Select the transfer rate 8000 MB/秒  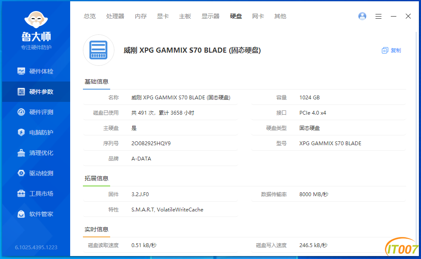[314, 194]
